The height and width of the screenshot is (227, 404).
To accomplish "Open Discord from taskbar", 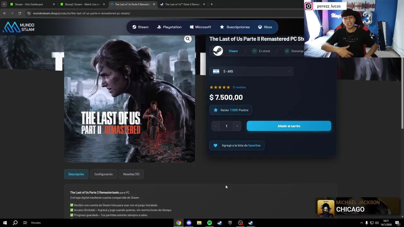I will click(189, 223).
